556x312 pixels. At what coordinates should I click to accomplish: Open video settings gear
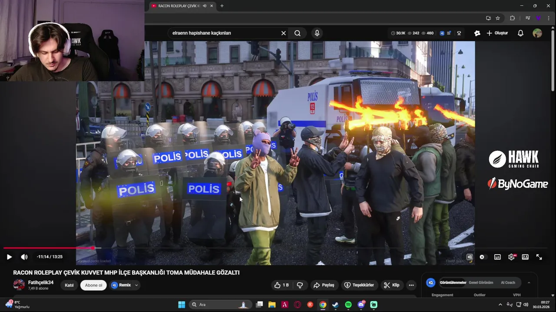pyautogui.click(x=511, y=257)
